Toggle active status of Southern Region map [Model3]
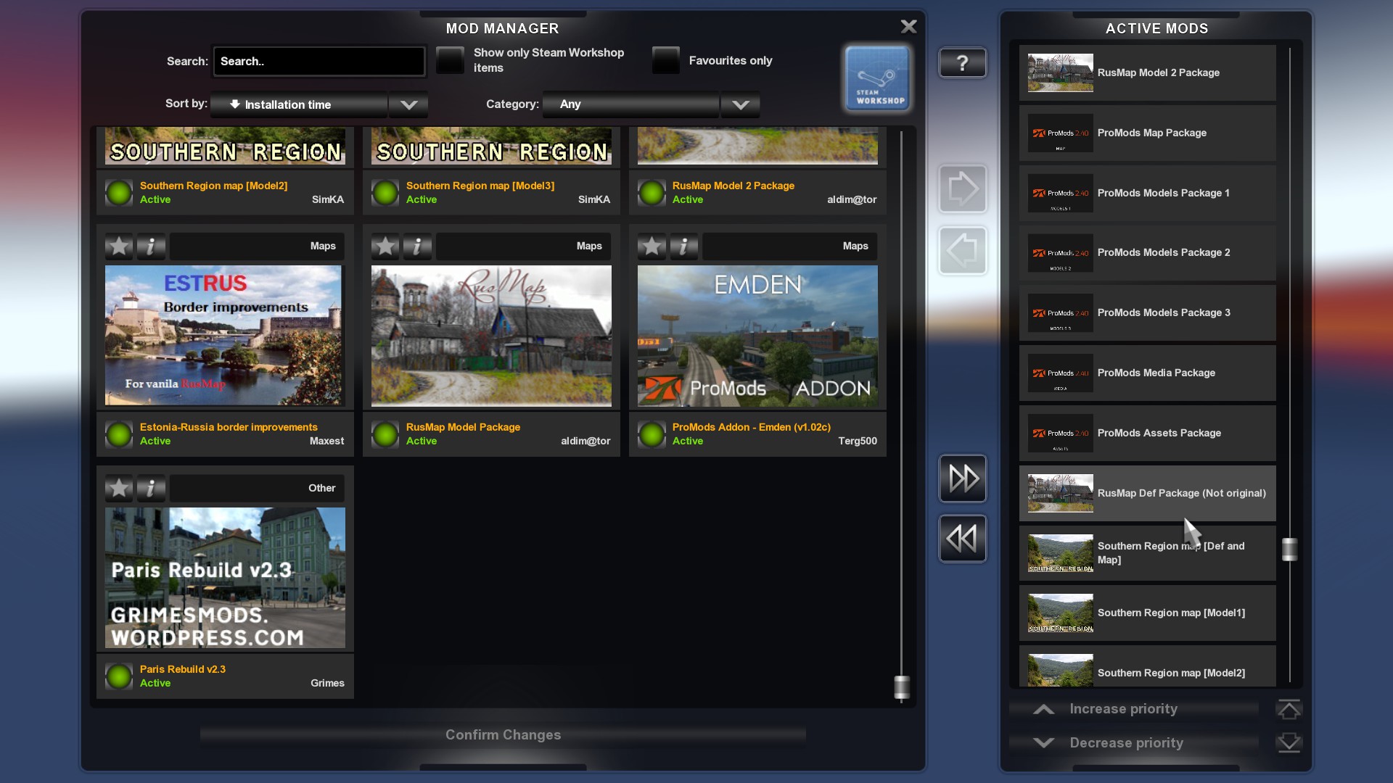This screenshot has height=783, width=1393. [385, 193]
